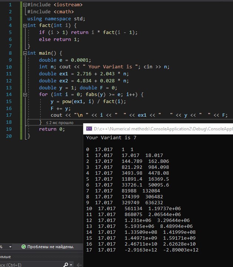Click console value '132084'

[151, 191]
